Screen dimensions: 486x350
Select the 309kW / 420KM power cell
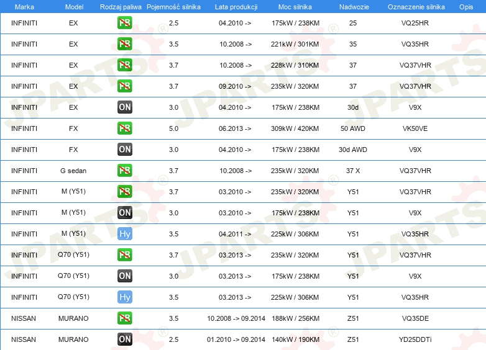295,128
